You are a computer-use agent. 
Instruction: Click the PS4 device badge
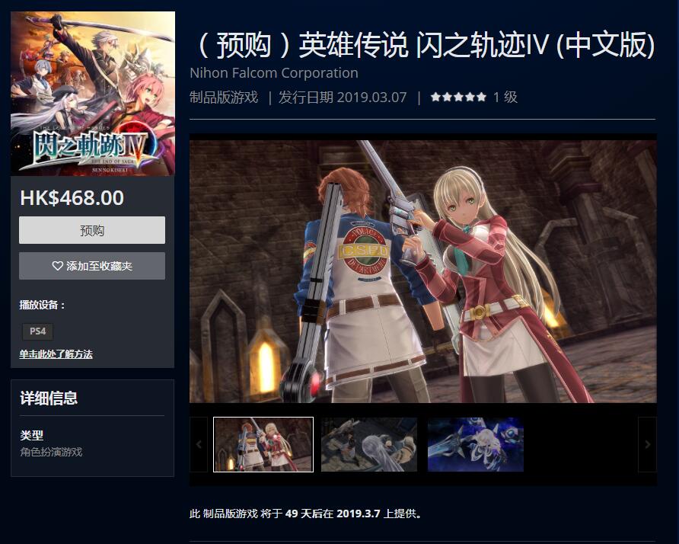[37, 331]
